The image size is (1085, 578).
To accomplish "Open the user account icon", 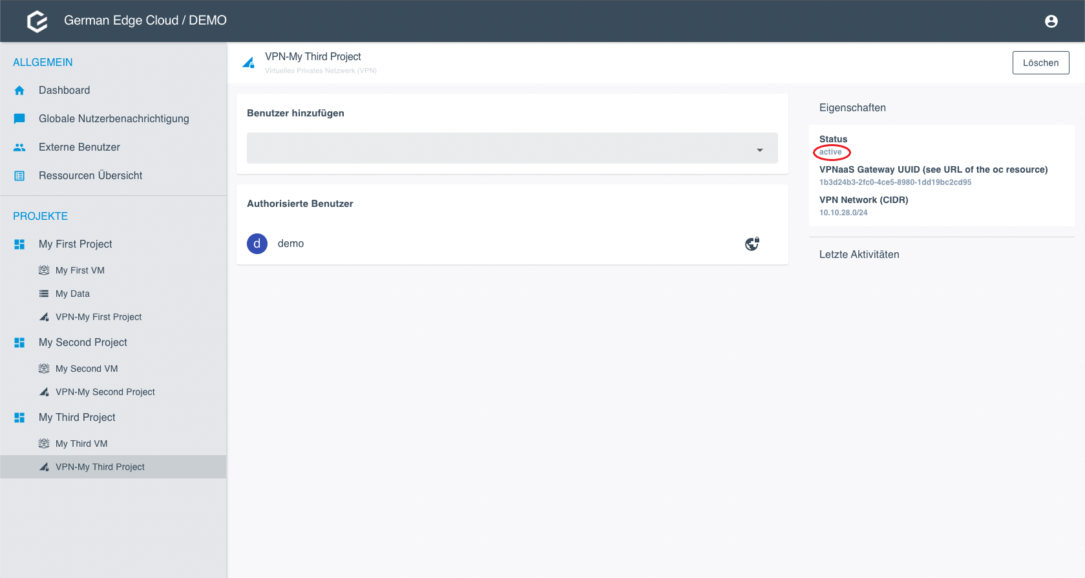I will [1051, 21].
